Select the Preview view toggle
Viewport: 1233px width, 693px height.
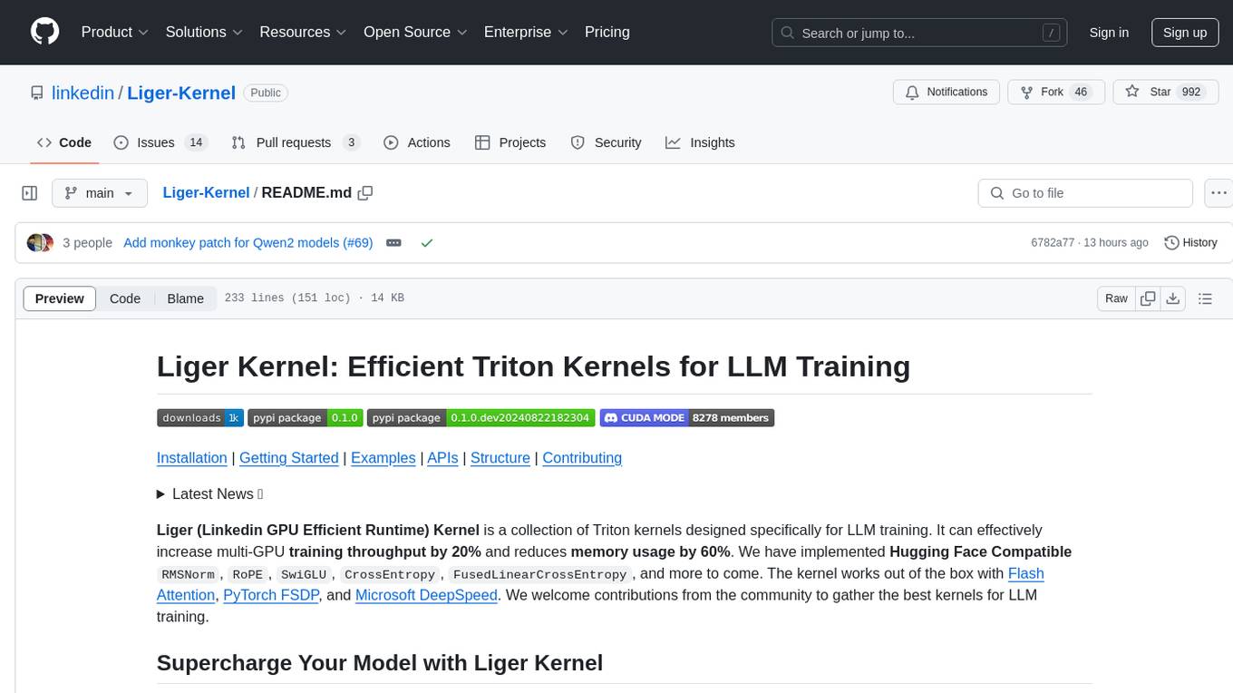(60, 298)
